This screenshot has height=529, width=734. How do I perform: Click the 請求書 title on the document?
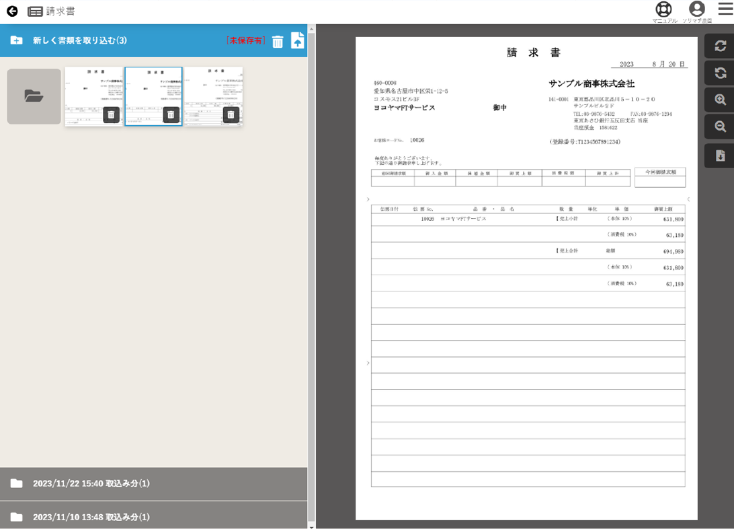(x=534, y=53)
